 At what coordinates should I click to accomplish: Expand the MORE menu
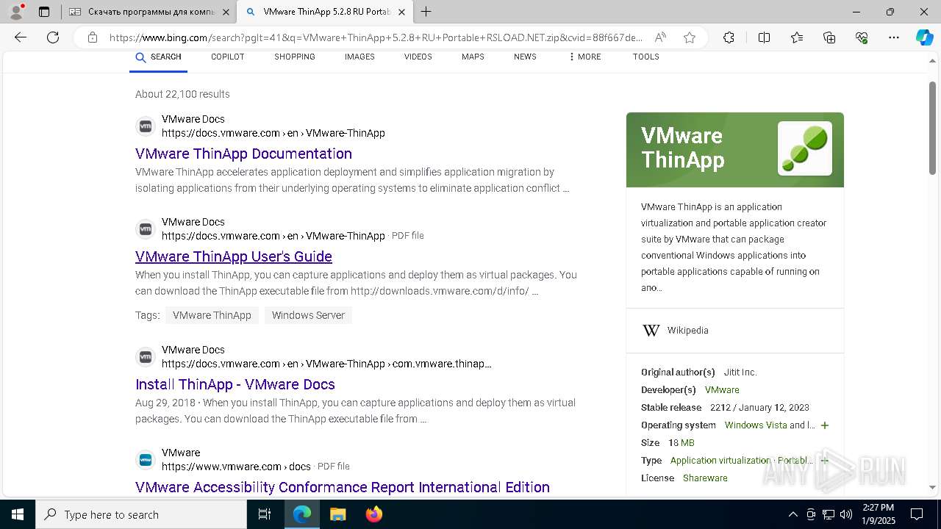coord(584,57)
